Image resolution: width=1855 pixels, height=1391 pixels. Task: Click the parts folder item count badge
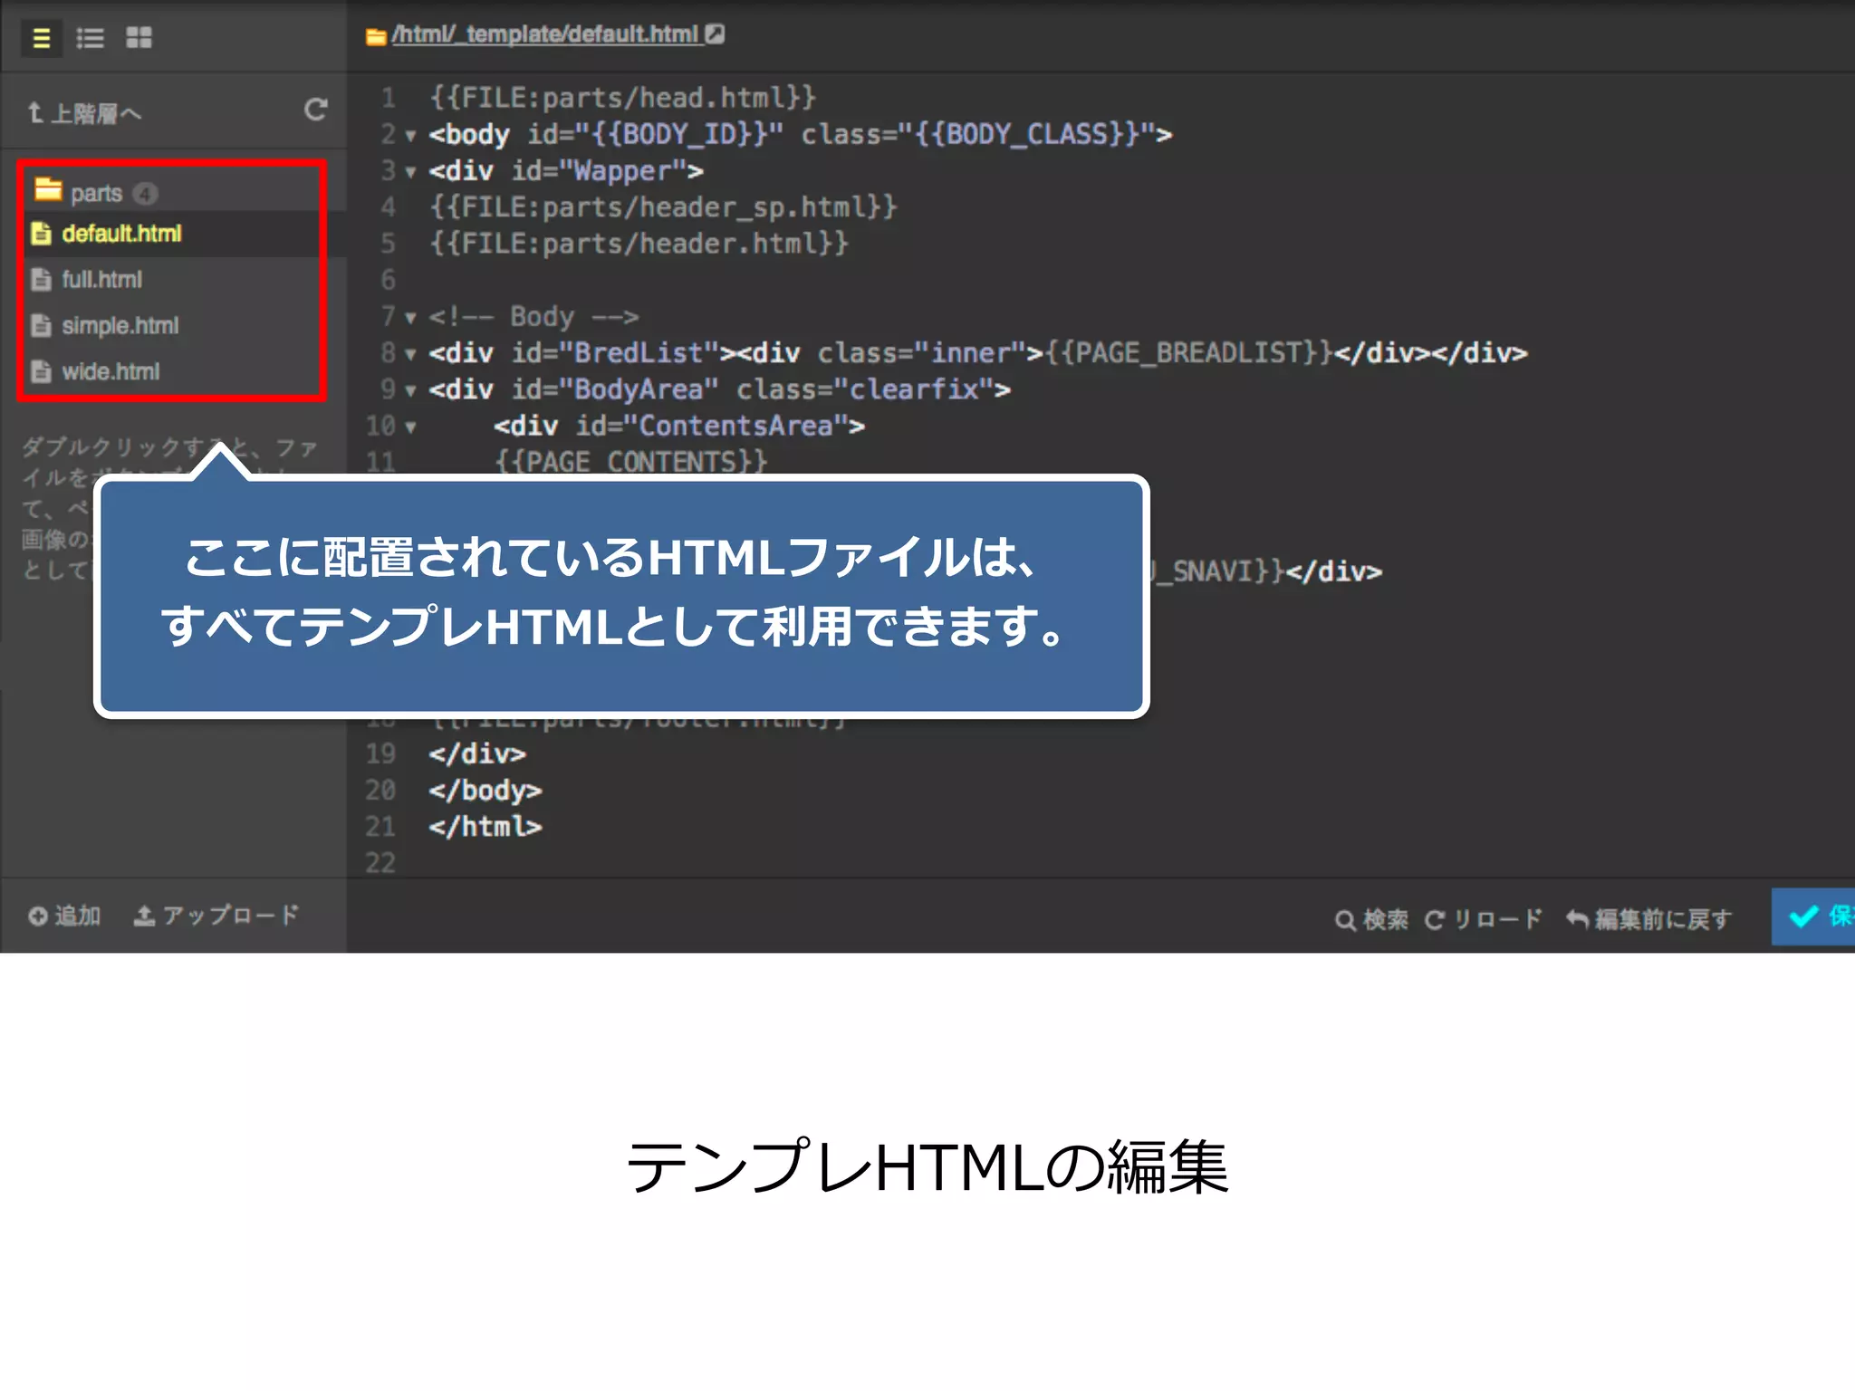pyautogui.click(x=145, y=194)
